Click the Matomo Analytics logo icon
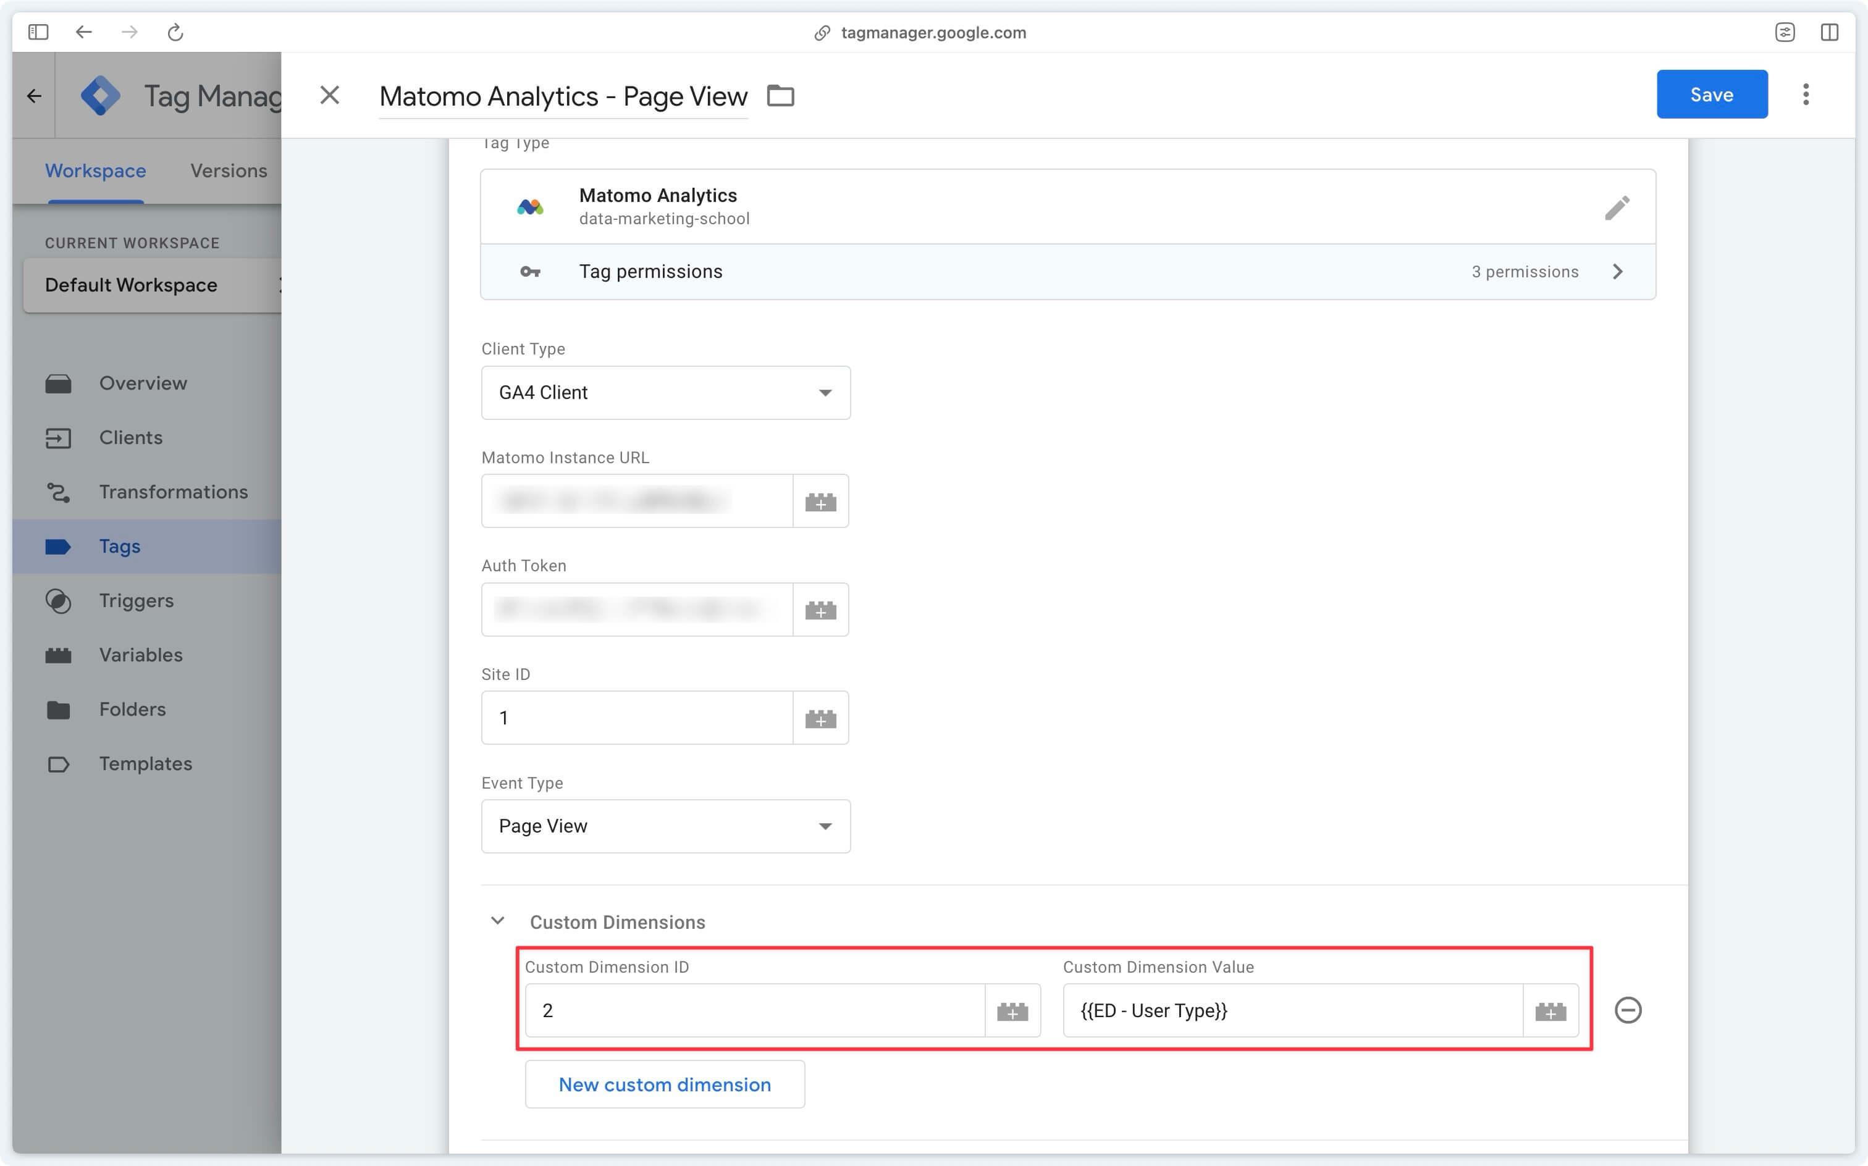 click(530, 207)
